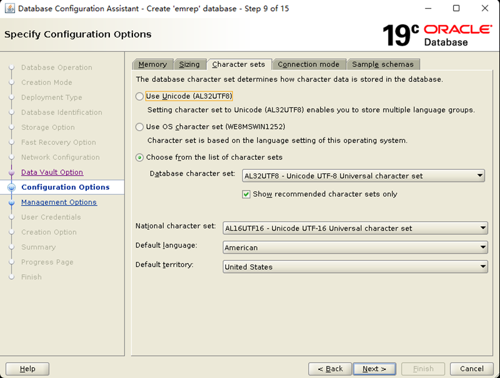Click the Java app icon in title bar
This screenshot has height=378, width=500.
point(10,8)
